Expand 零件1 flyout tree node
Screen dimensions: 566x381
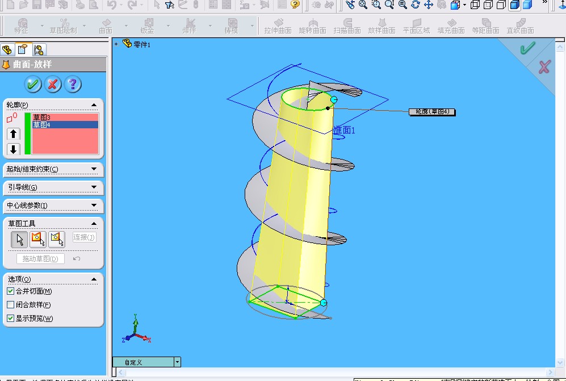click(x=116, y=44)
